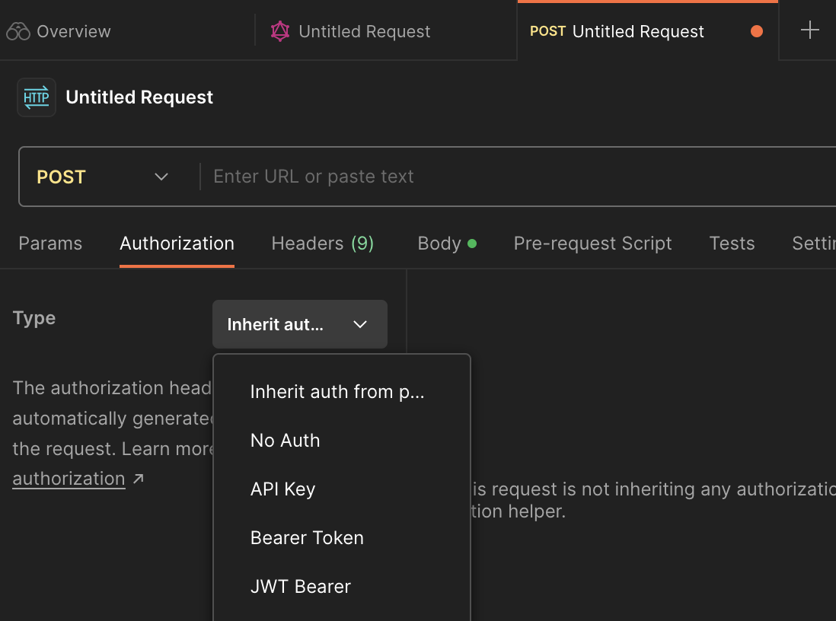Open the Pre-request Script tab
This screenshot has height=621, width=836.
pyautogui.click(x=592, y=243)
